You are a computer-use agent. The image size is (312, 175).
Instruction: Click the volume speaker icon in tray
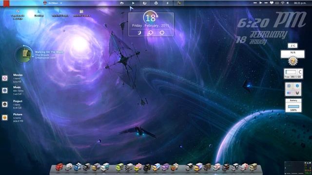tap(288, 3)
